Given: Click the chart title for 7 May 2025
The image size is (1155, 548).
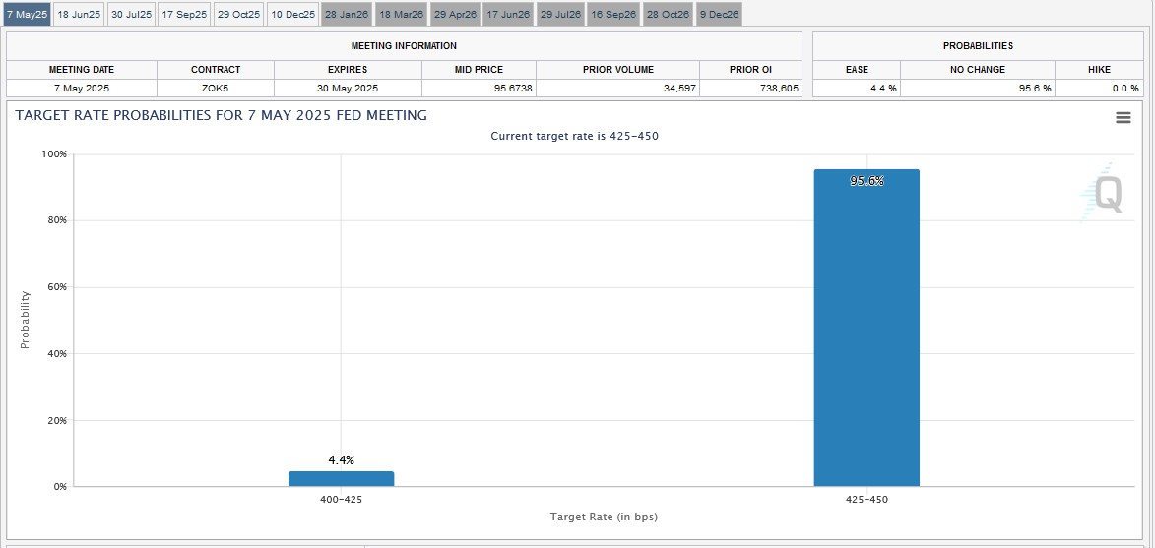Looking at the screenshot, I should pos(221,115).
